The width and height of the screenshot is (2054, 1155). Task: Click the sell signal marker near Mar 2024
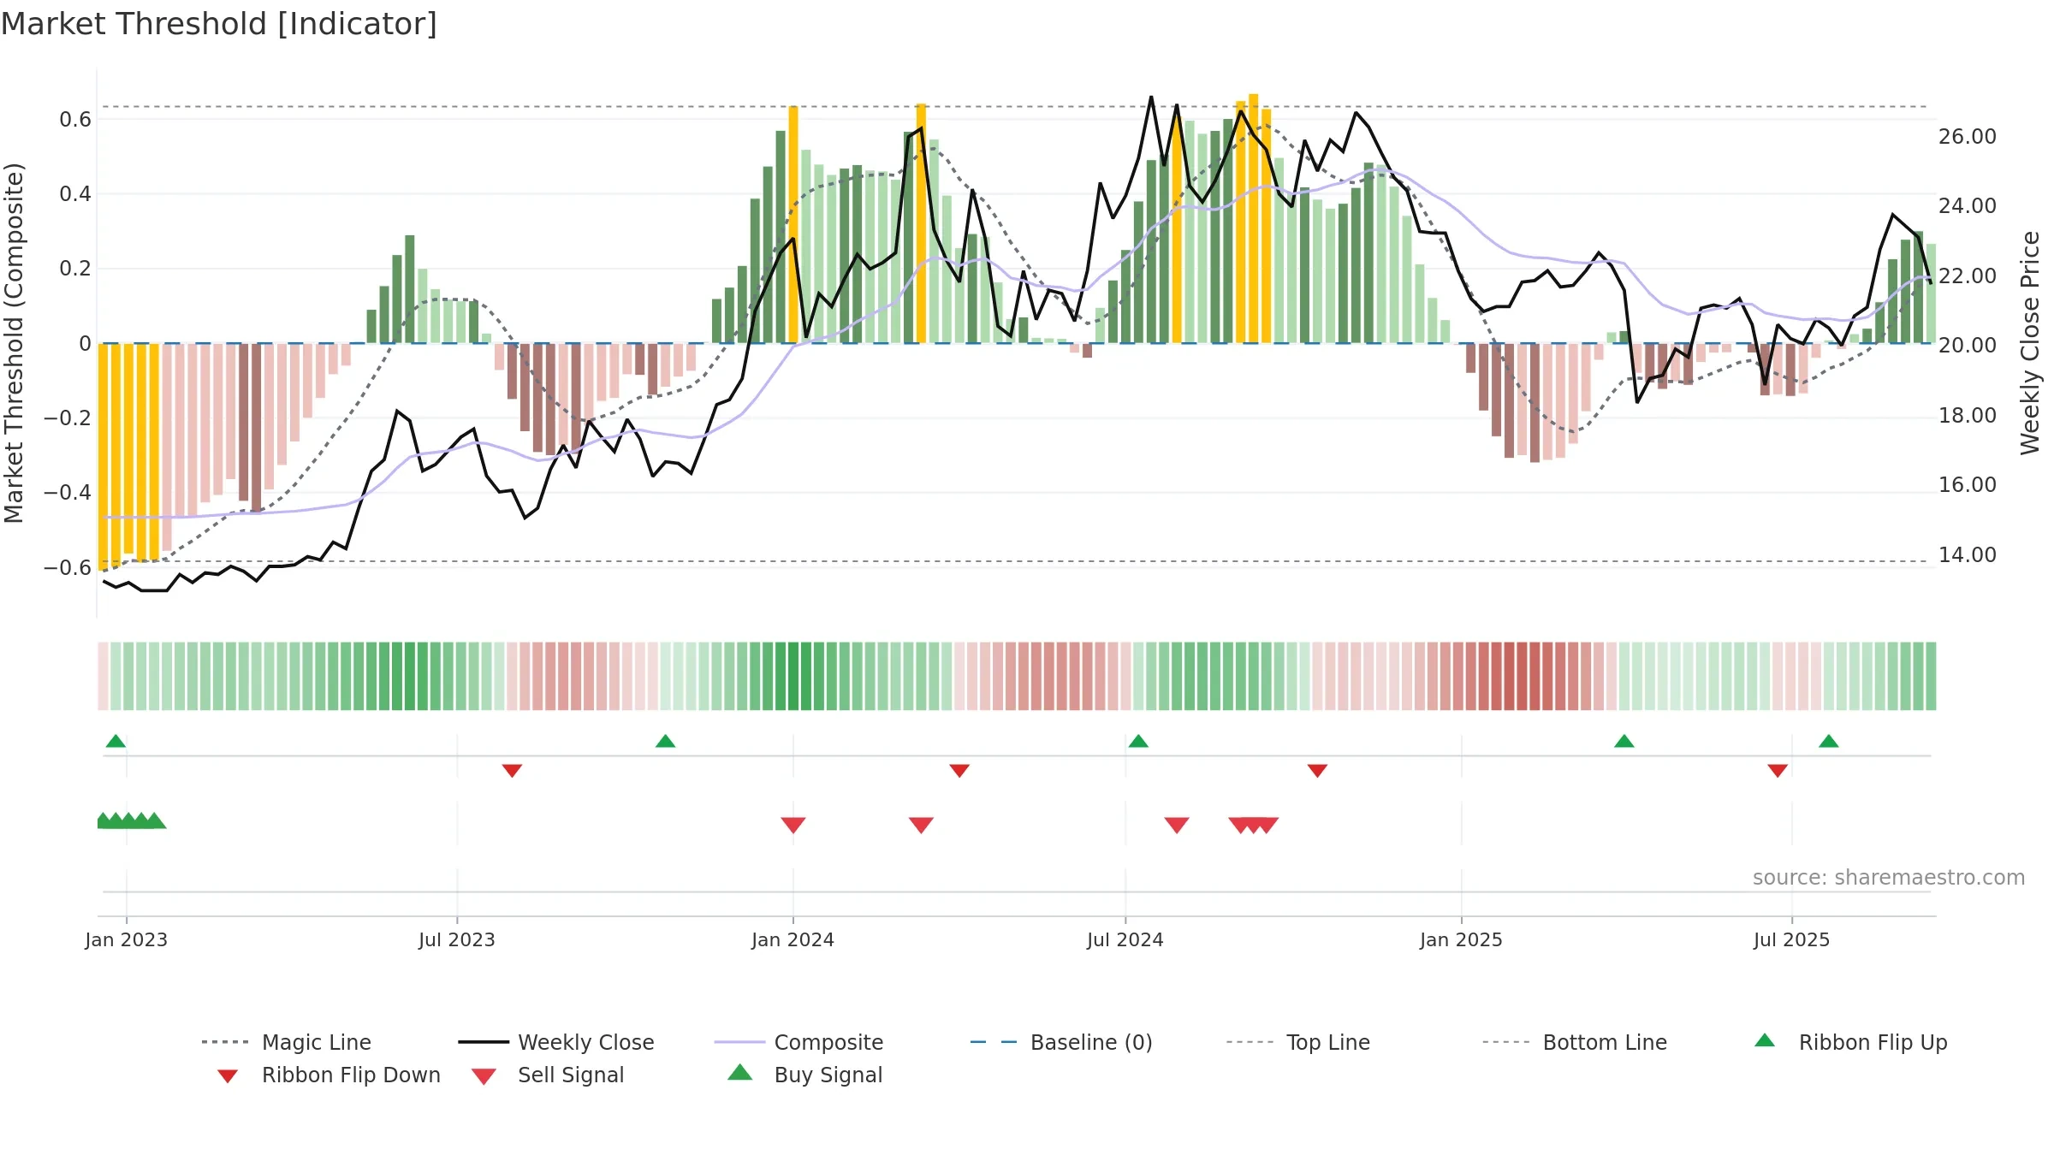921,825
